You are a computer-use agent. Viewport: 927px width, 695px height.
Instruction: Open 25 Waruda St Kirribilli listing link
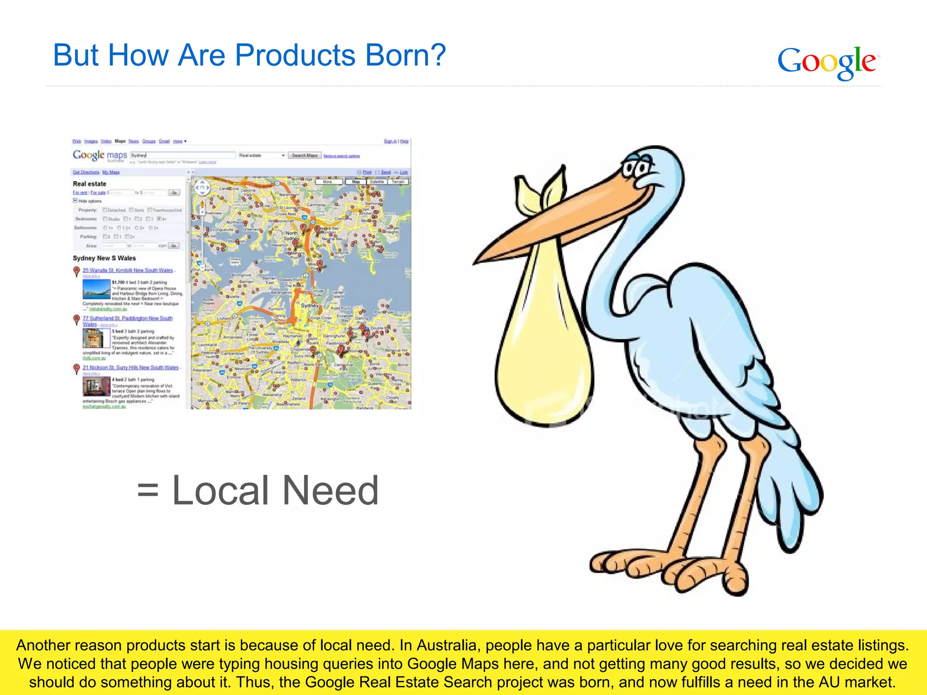(128, 270)
